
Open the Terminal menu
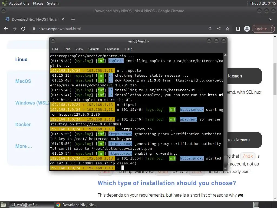click(x=112, y=49)
